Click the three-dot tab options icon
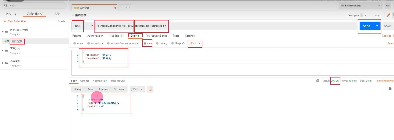Viewport: 394px width, 140px height. click(x=128, y=8)
